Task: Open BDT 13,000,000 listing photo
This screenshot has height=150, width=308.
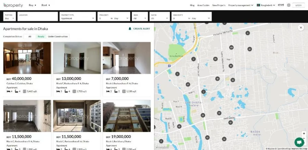Action: 77,58
